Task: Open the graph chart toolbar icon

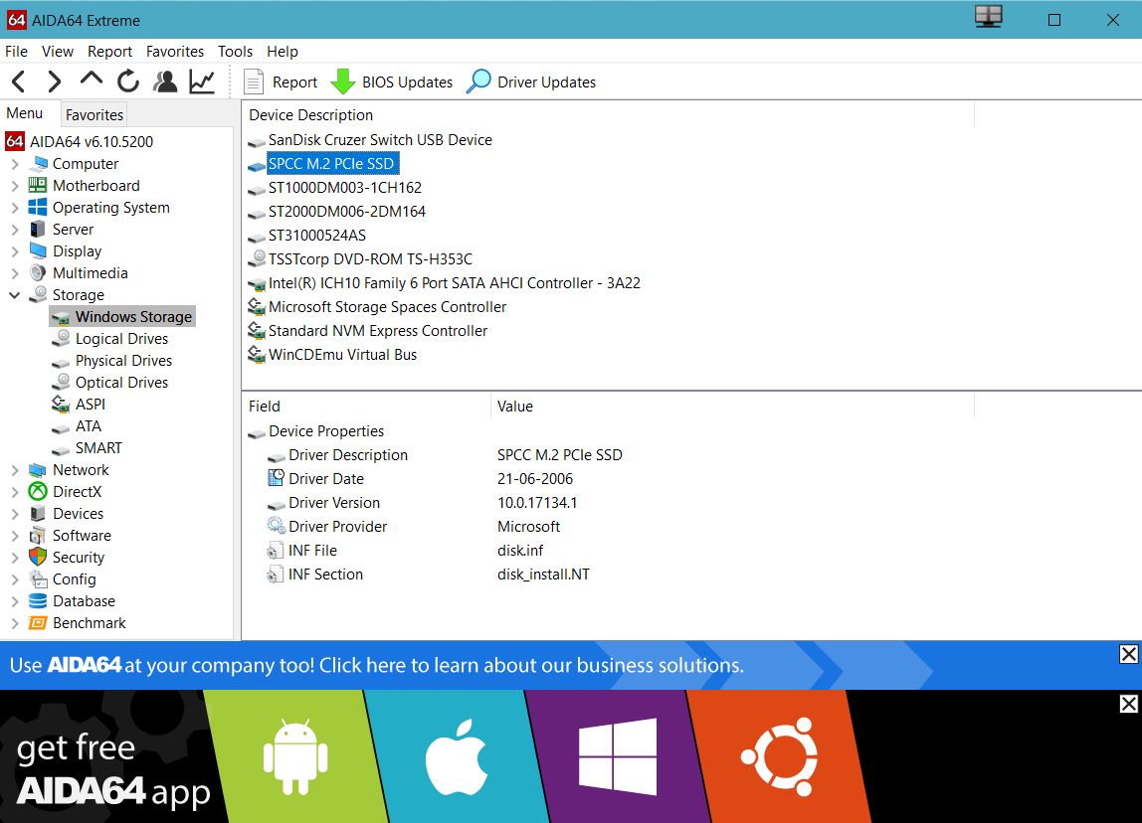Action: [x=202, y=82]
